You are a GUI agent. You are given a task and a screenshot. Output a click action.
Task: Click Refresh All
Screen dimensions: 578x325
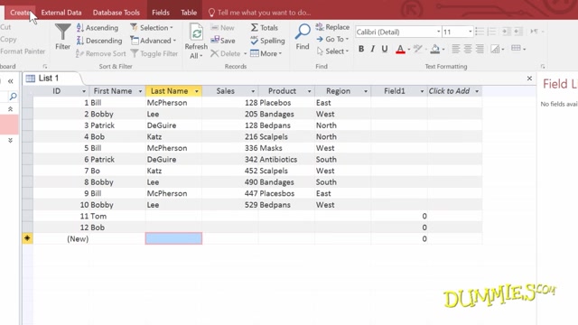(x=196, y=41)
